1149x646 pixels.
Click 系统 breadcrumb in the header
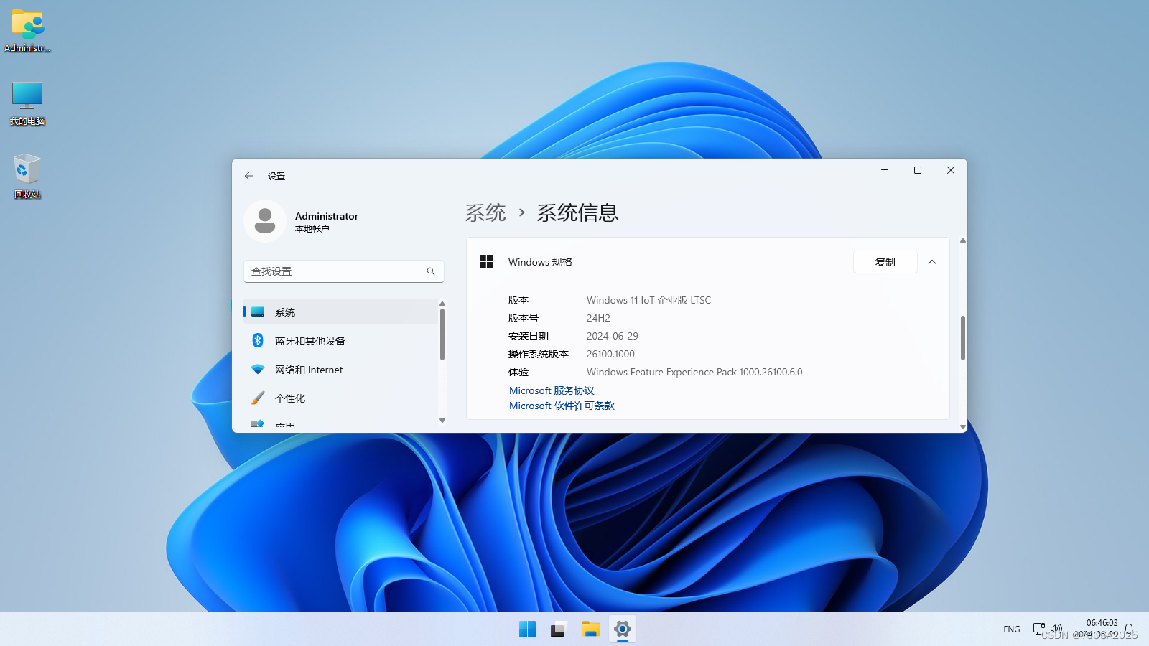[x=485, y=212]
